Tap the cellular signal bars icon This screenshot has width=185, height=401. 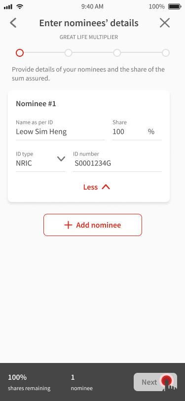click(x=8, y=7)
